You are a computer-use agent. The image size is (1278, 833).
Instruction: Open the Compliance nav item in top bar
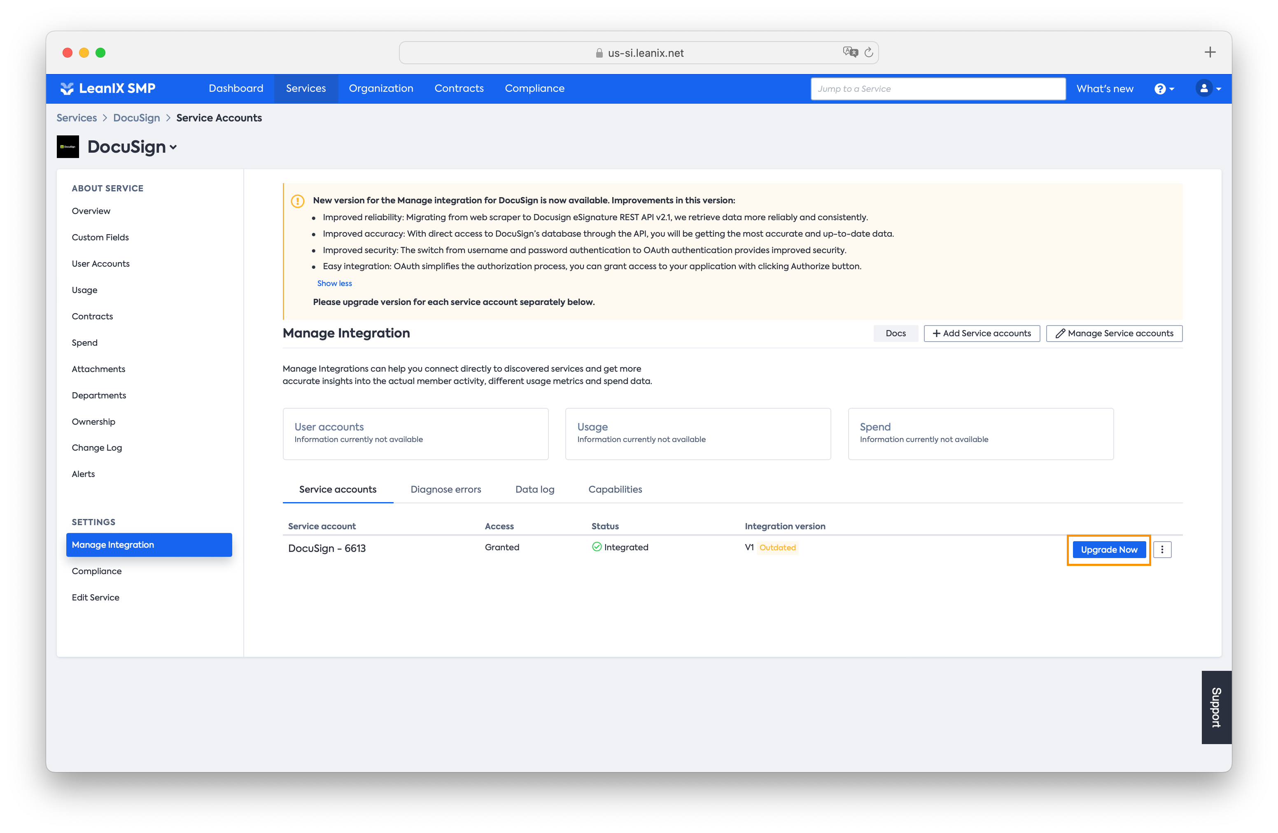pyautogui.click(x=535, y=88)
